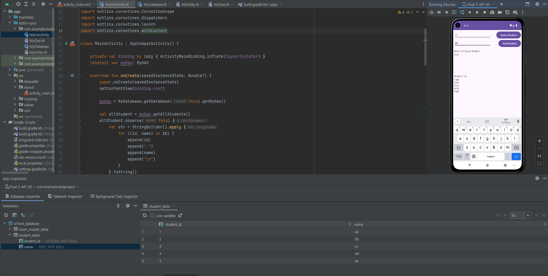The width and height of the screenshot is (548, 276).
Task: Collapse the res folder
Action: coord(10,75)
